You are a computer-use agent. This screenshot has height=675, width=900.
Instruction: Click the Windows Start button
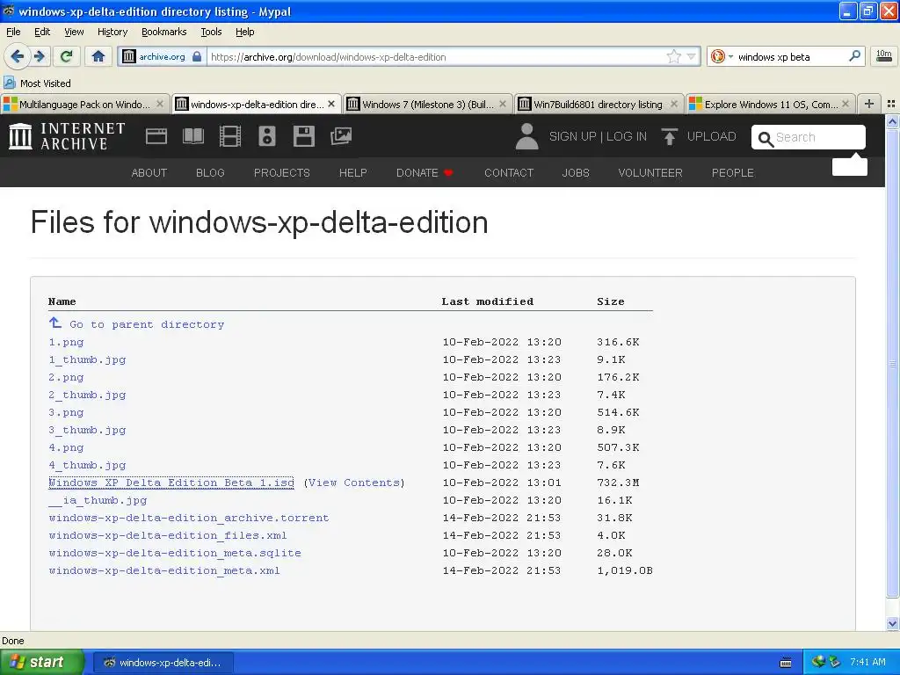41,662
